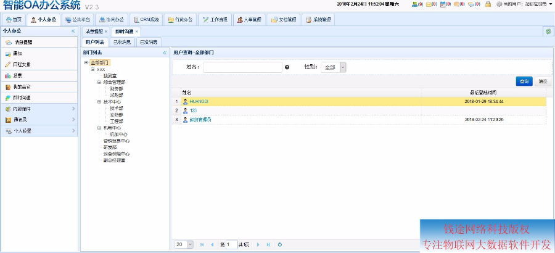Open 日程安排 in the sidebar

click(39, 65)
